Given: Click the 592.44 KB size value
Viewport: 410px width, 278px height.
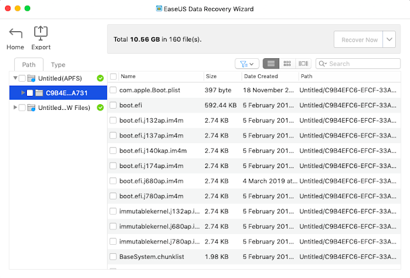Looking at the screenshot, I should click(x=220, y=105).
